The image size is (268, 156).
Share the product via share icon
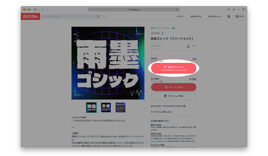point(188,46)
